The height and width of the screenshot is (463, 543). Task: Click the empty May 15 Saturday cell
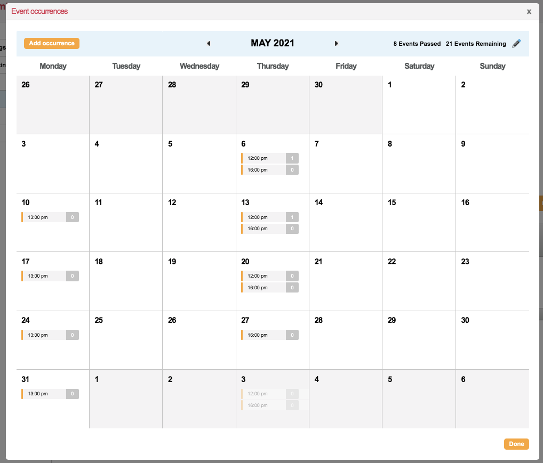click(419, 228)
